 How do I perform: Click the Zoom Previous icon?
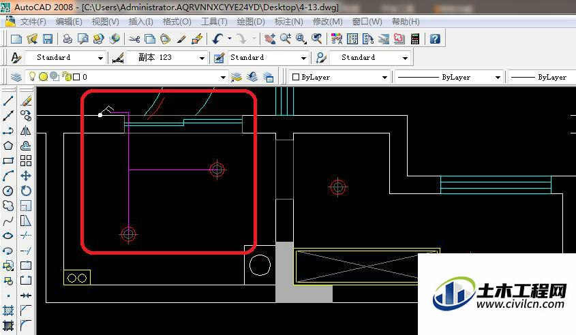(317, 39)
